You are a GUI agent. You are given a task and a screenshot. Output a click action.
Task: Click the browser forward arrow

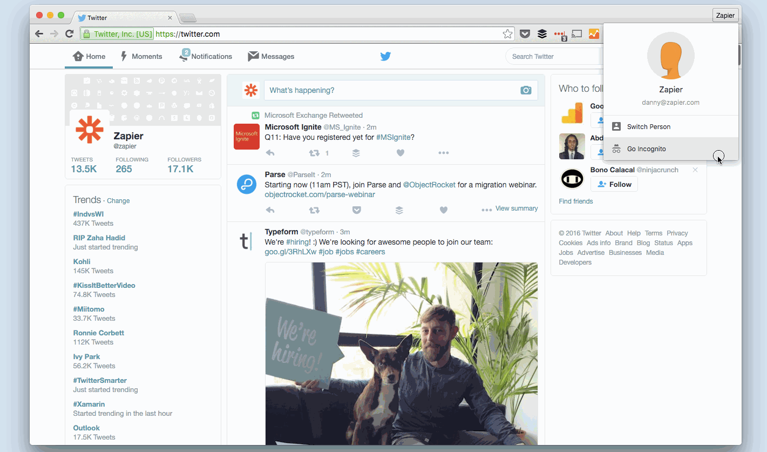tap(54, 34)
